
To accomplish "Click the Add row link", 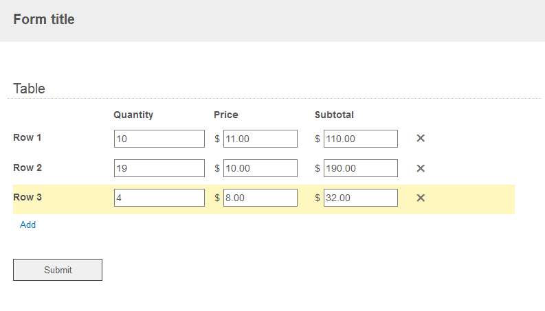I will (28, 224).
